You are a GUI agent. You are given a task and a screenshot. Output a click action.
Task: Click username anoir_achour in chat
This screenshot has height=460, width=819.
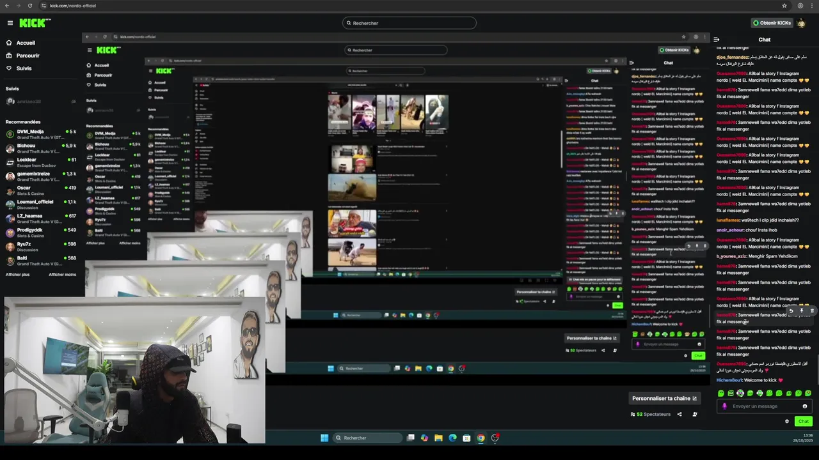pyautogui.click(x=730, y=230)
